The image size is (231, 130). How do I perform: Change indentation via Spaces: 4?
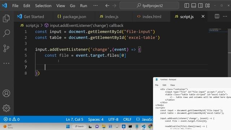coord(96,119)
